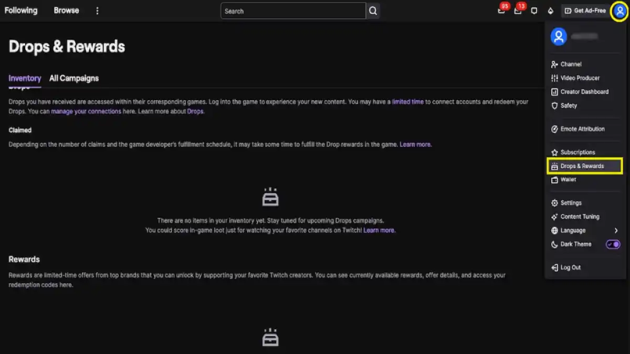Viewport: 630px width, 354px height.
Task: Switch to All Campaigns tab
Action: (74, 78)
